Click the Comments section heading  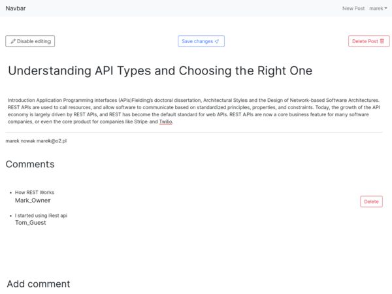(x=30, y=164)
